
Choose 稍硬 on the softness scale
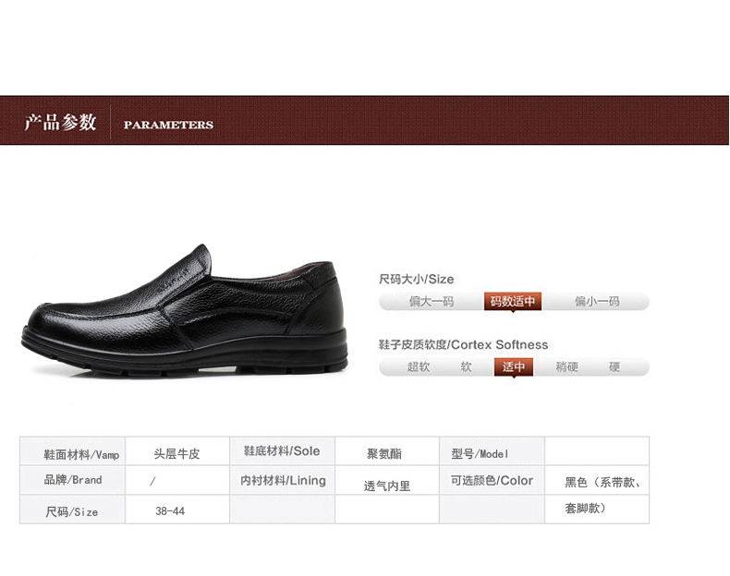[566, 366]
